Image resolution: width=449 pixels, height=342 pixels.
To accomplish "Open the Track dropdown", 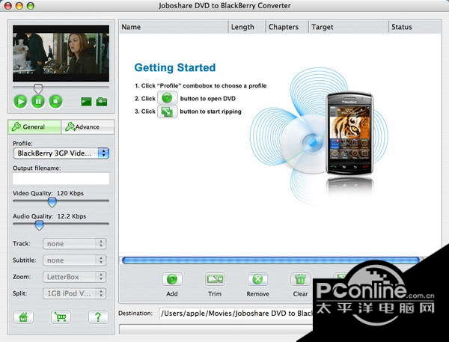I will coord(74,244).
